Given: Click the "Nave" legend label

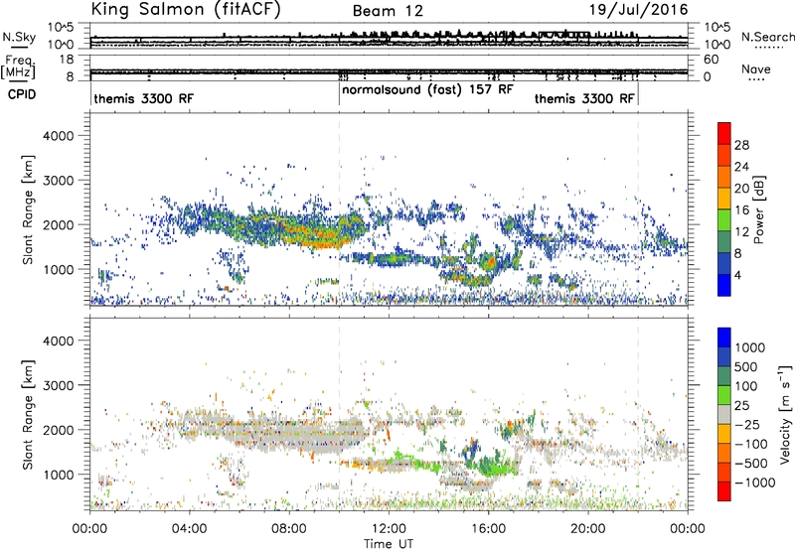Looking at the screenshot, I should click(755, 69).
